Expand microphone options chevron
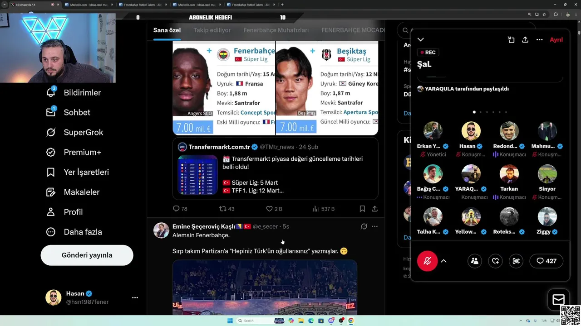 click(x=444, y=261)
